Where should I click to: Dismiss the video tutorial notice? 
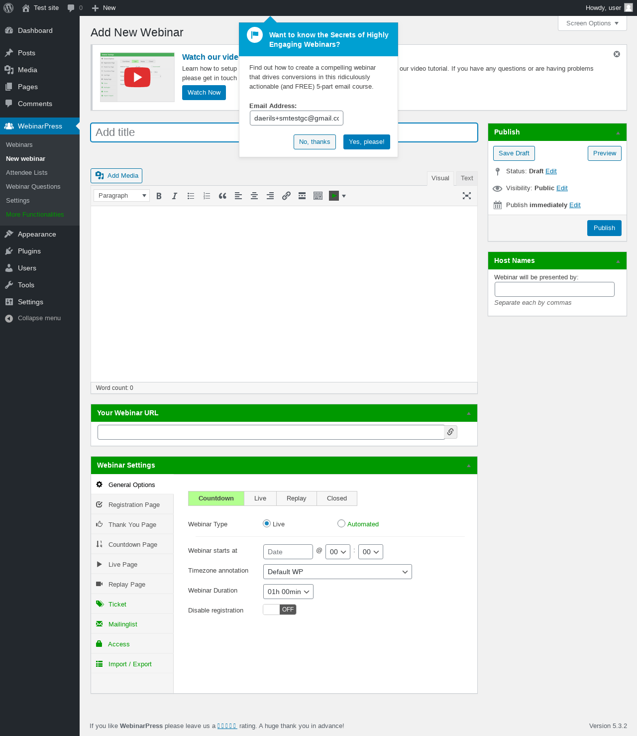(x=617, y=54)
